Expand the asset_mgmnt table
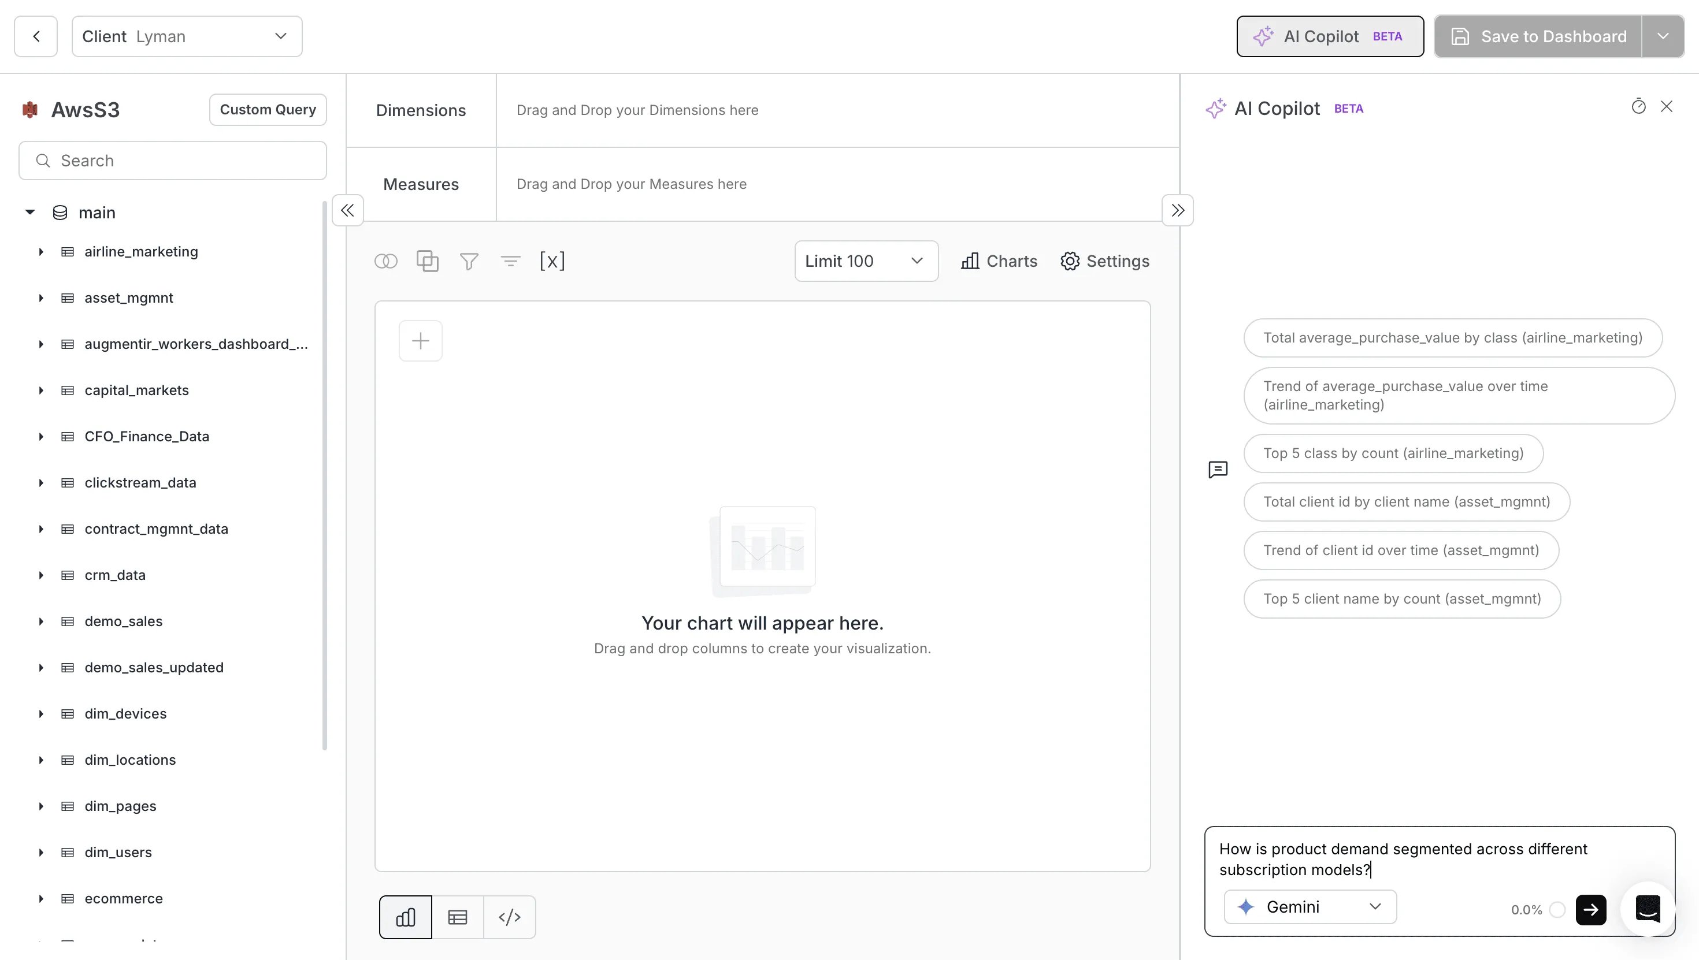The height and width of the screenshot is (960, 1699). click(x=41, y=298)
